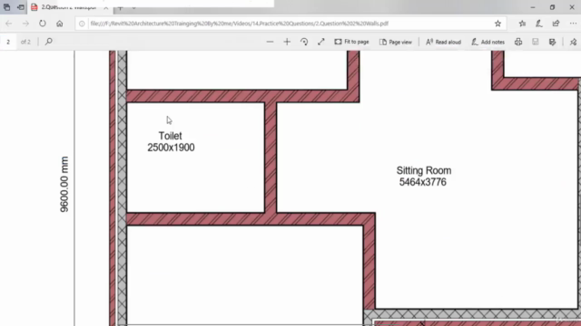Share this page icon
This screenshot has width=581, height=326.
[x=556, y=24]
